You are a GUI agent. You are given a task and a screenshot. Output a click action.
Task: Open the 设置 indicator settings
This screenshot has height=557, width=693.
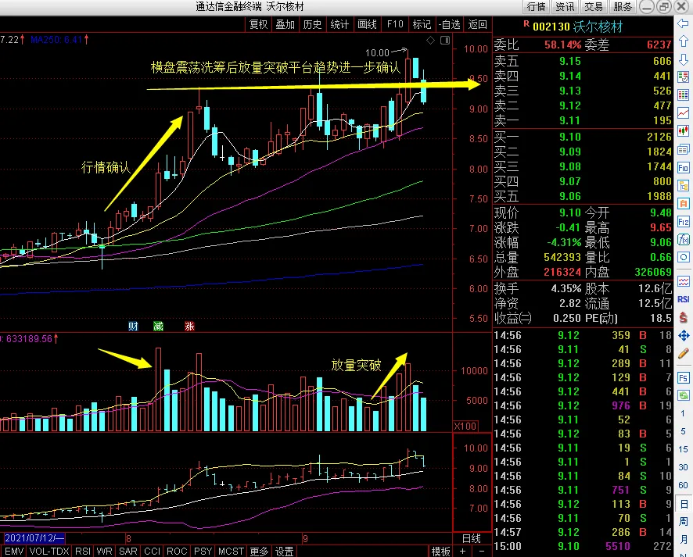tap(284, 552)
